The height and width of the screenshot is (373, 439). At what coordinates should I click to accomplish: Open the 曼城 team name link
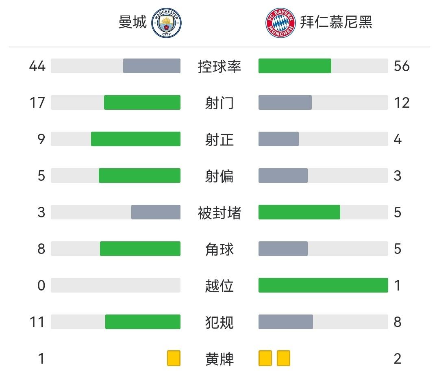click(x=133, y=22)
